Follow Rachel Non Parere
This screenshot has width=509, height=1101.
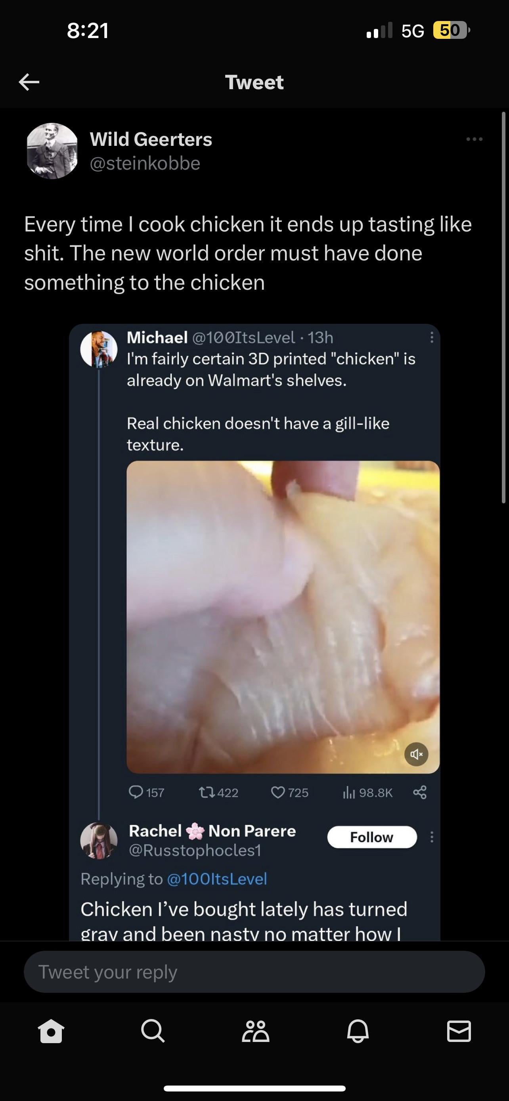click(x=372, y=837)
